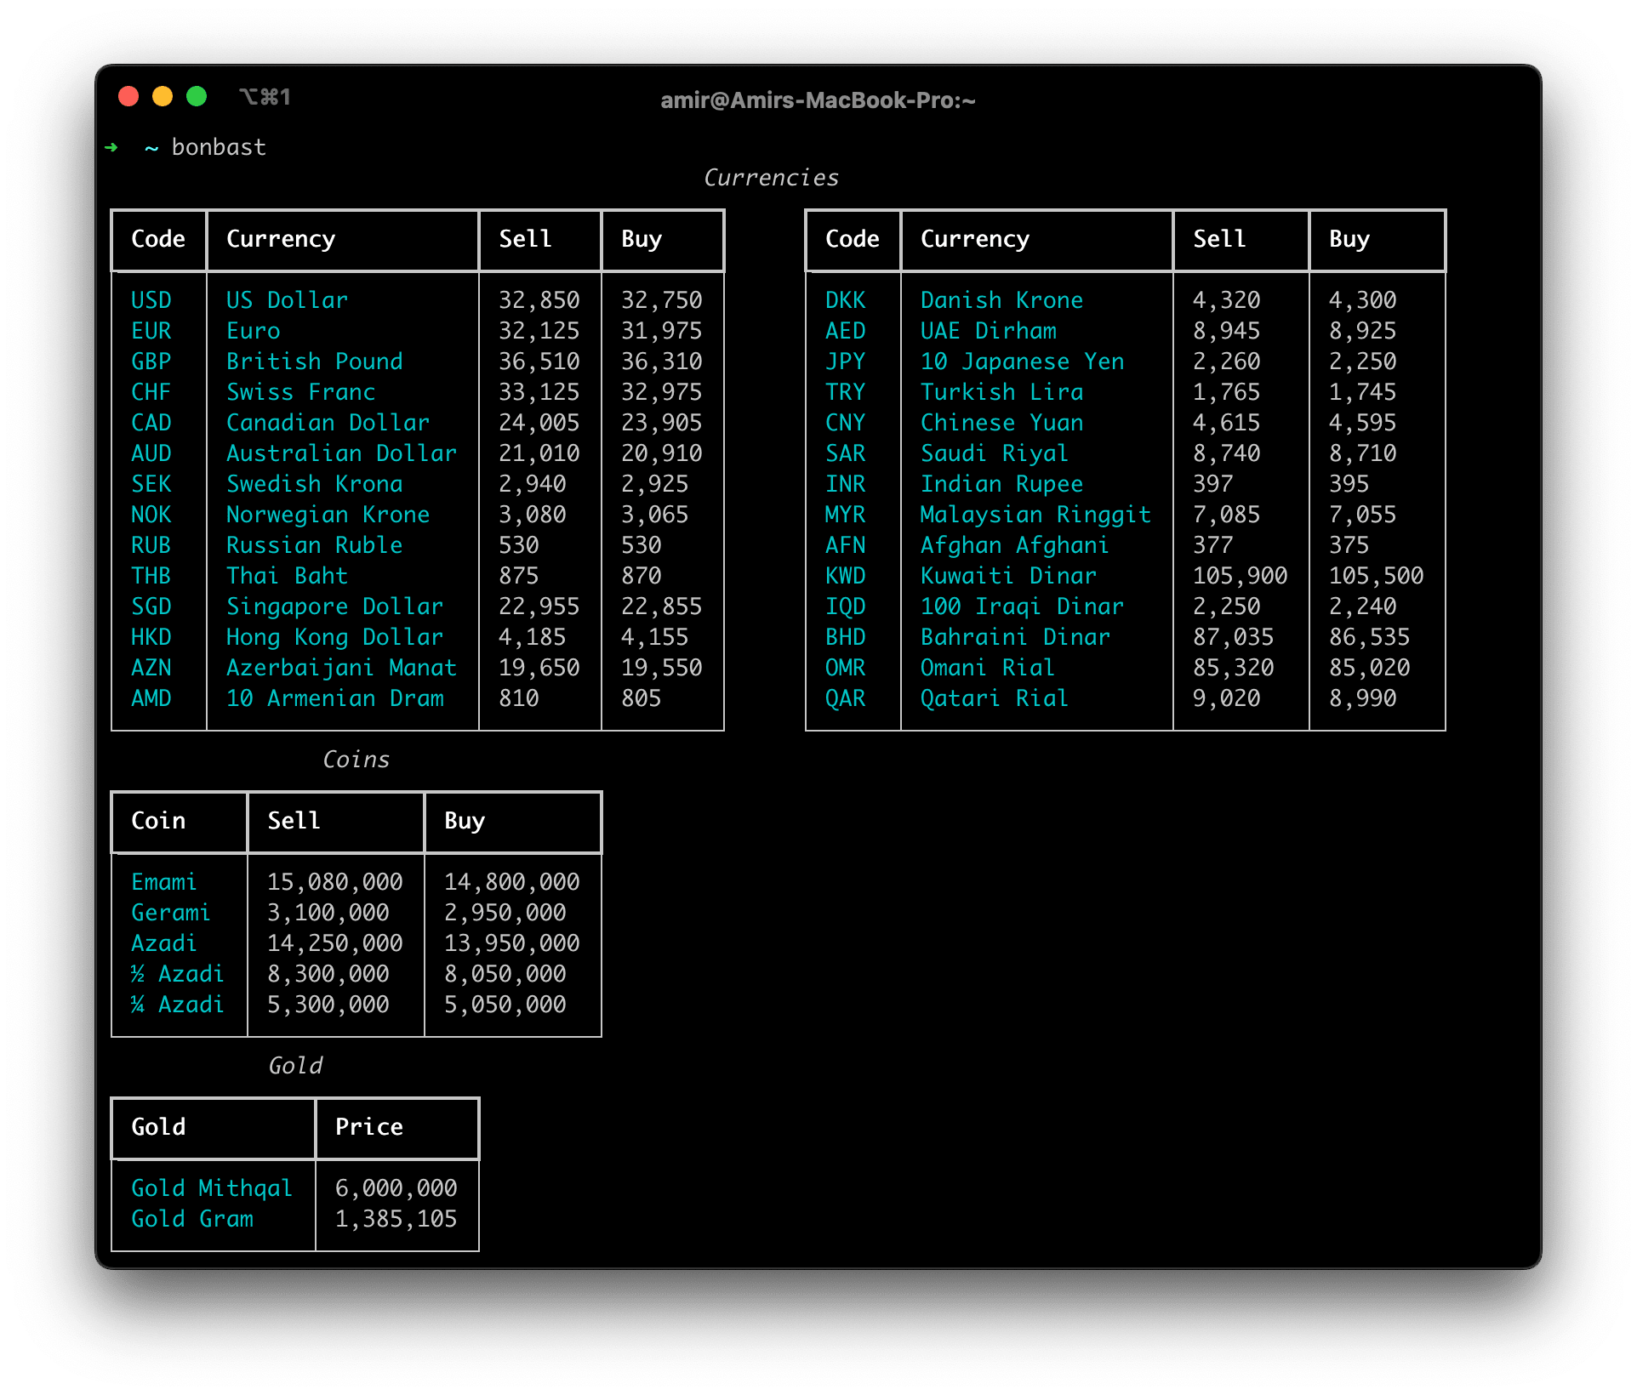Image resolution: width=1637 pixels, height=1395 pixels.
Task: Select the Emami coin name
Action: (x=164, y=882)
